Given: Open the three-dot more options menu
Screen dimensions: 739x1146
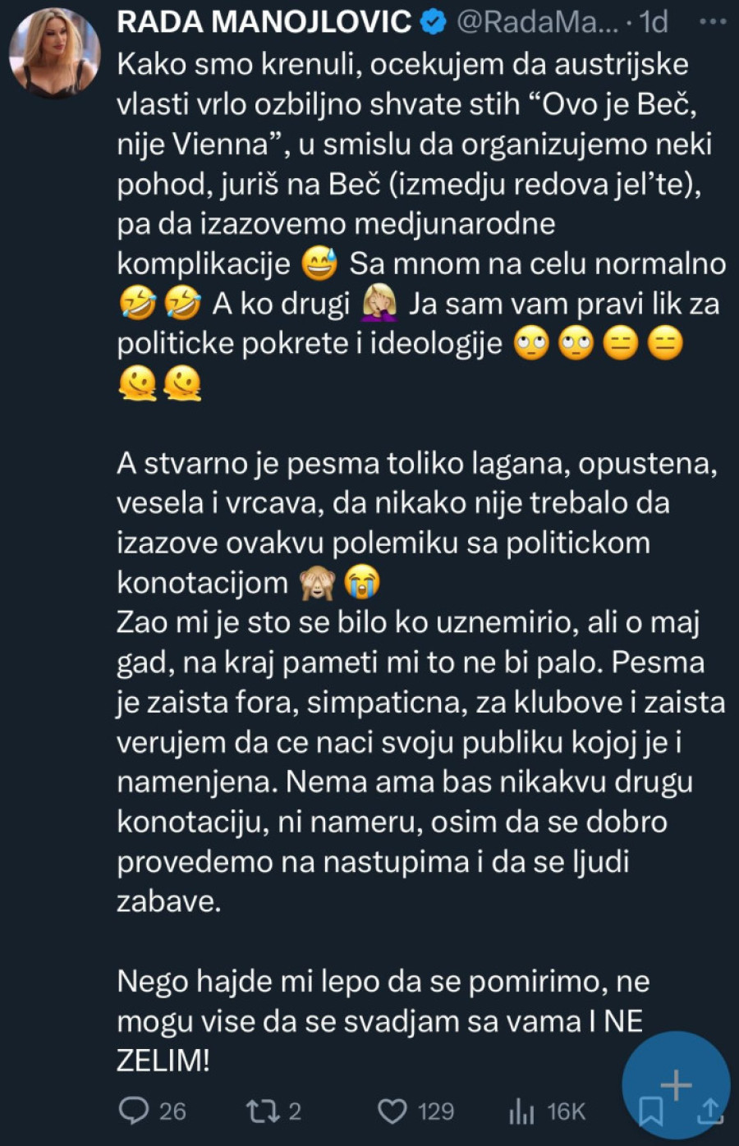Looking at the screenshot, I should click(710, 21).
